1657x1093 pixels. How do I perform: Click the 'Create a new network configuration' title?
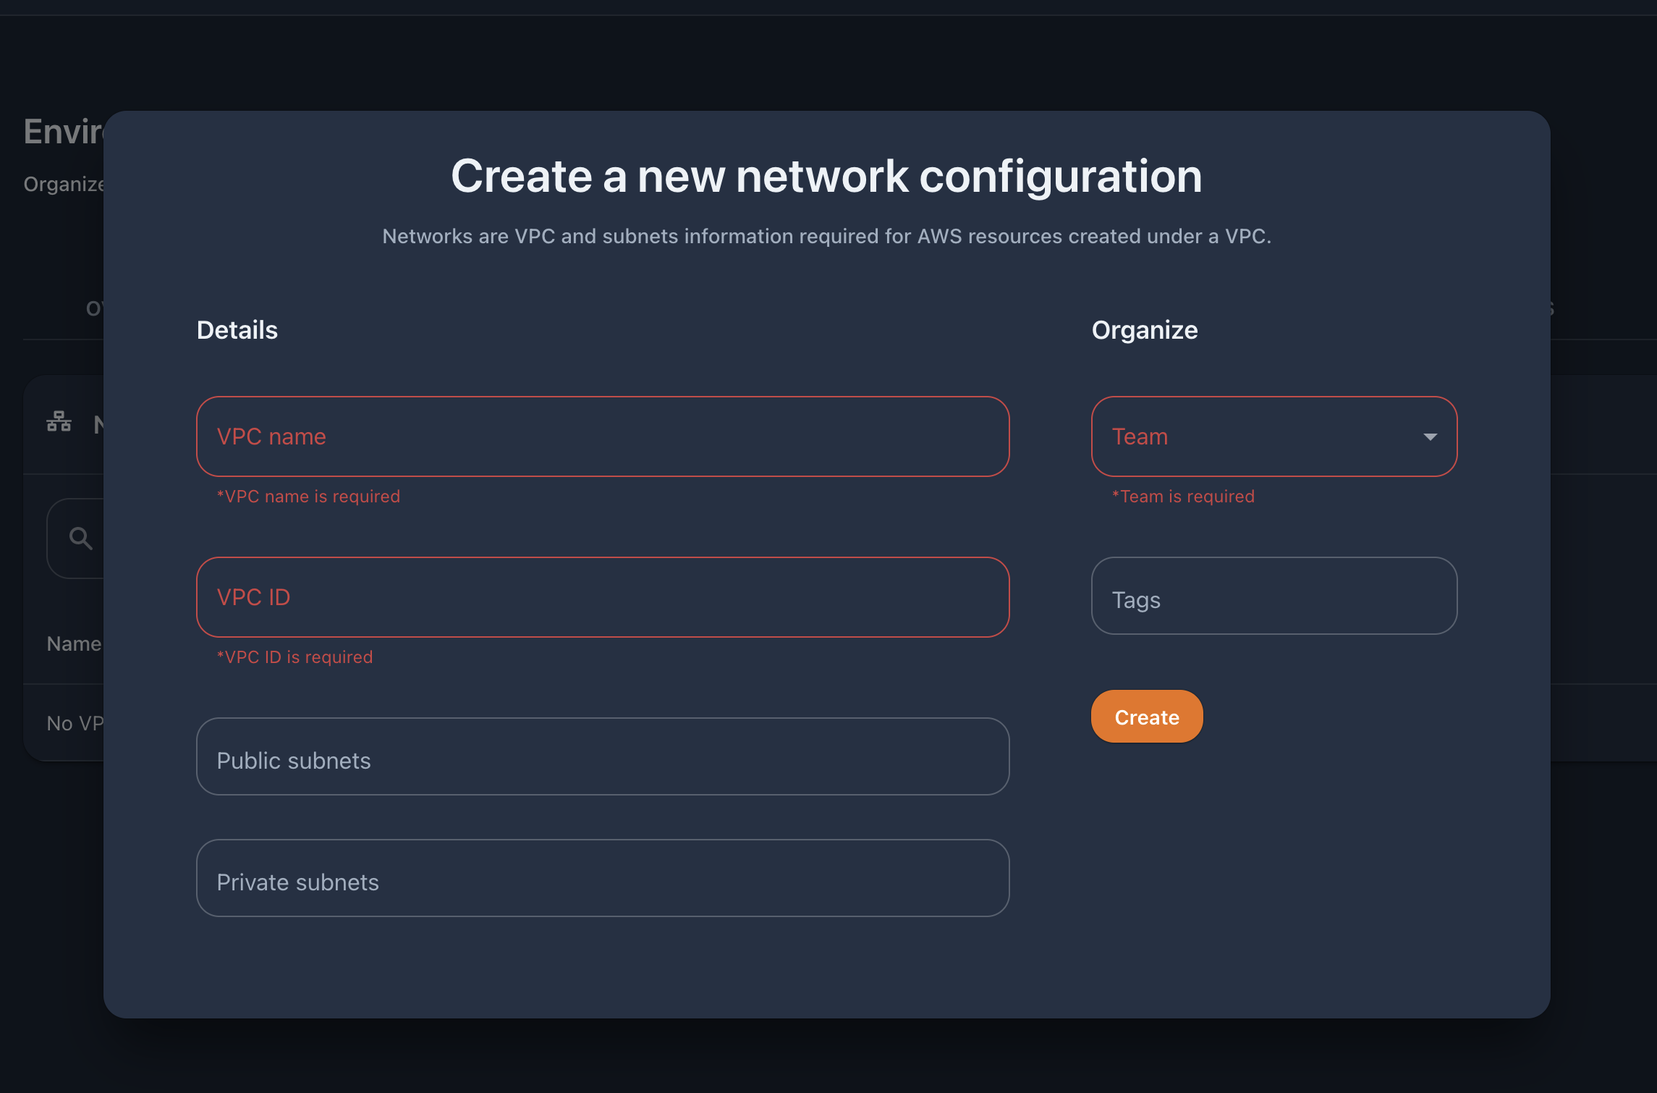point(827,176)
